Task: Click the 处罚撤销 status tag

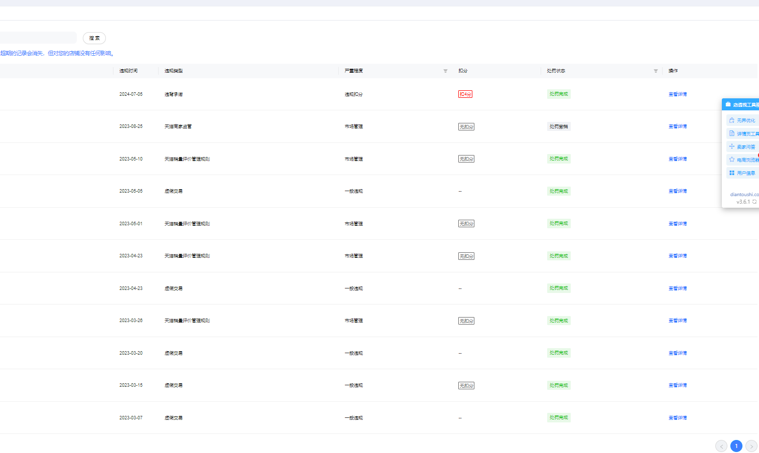Action: tap(559, 126)
